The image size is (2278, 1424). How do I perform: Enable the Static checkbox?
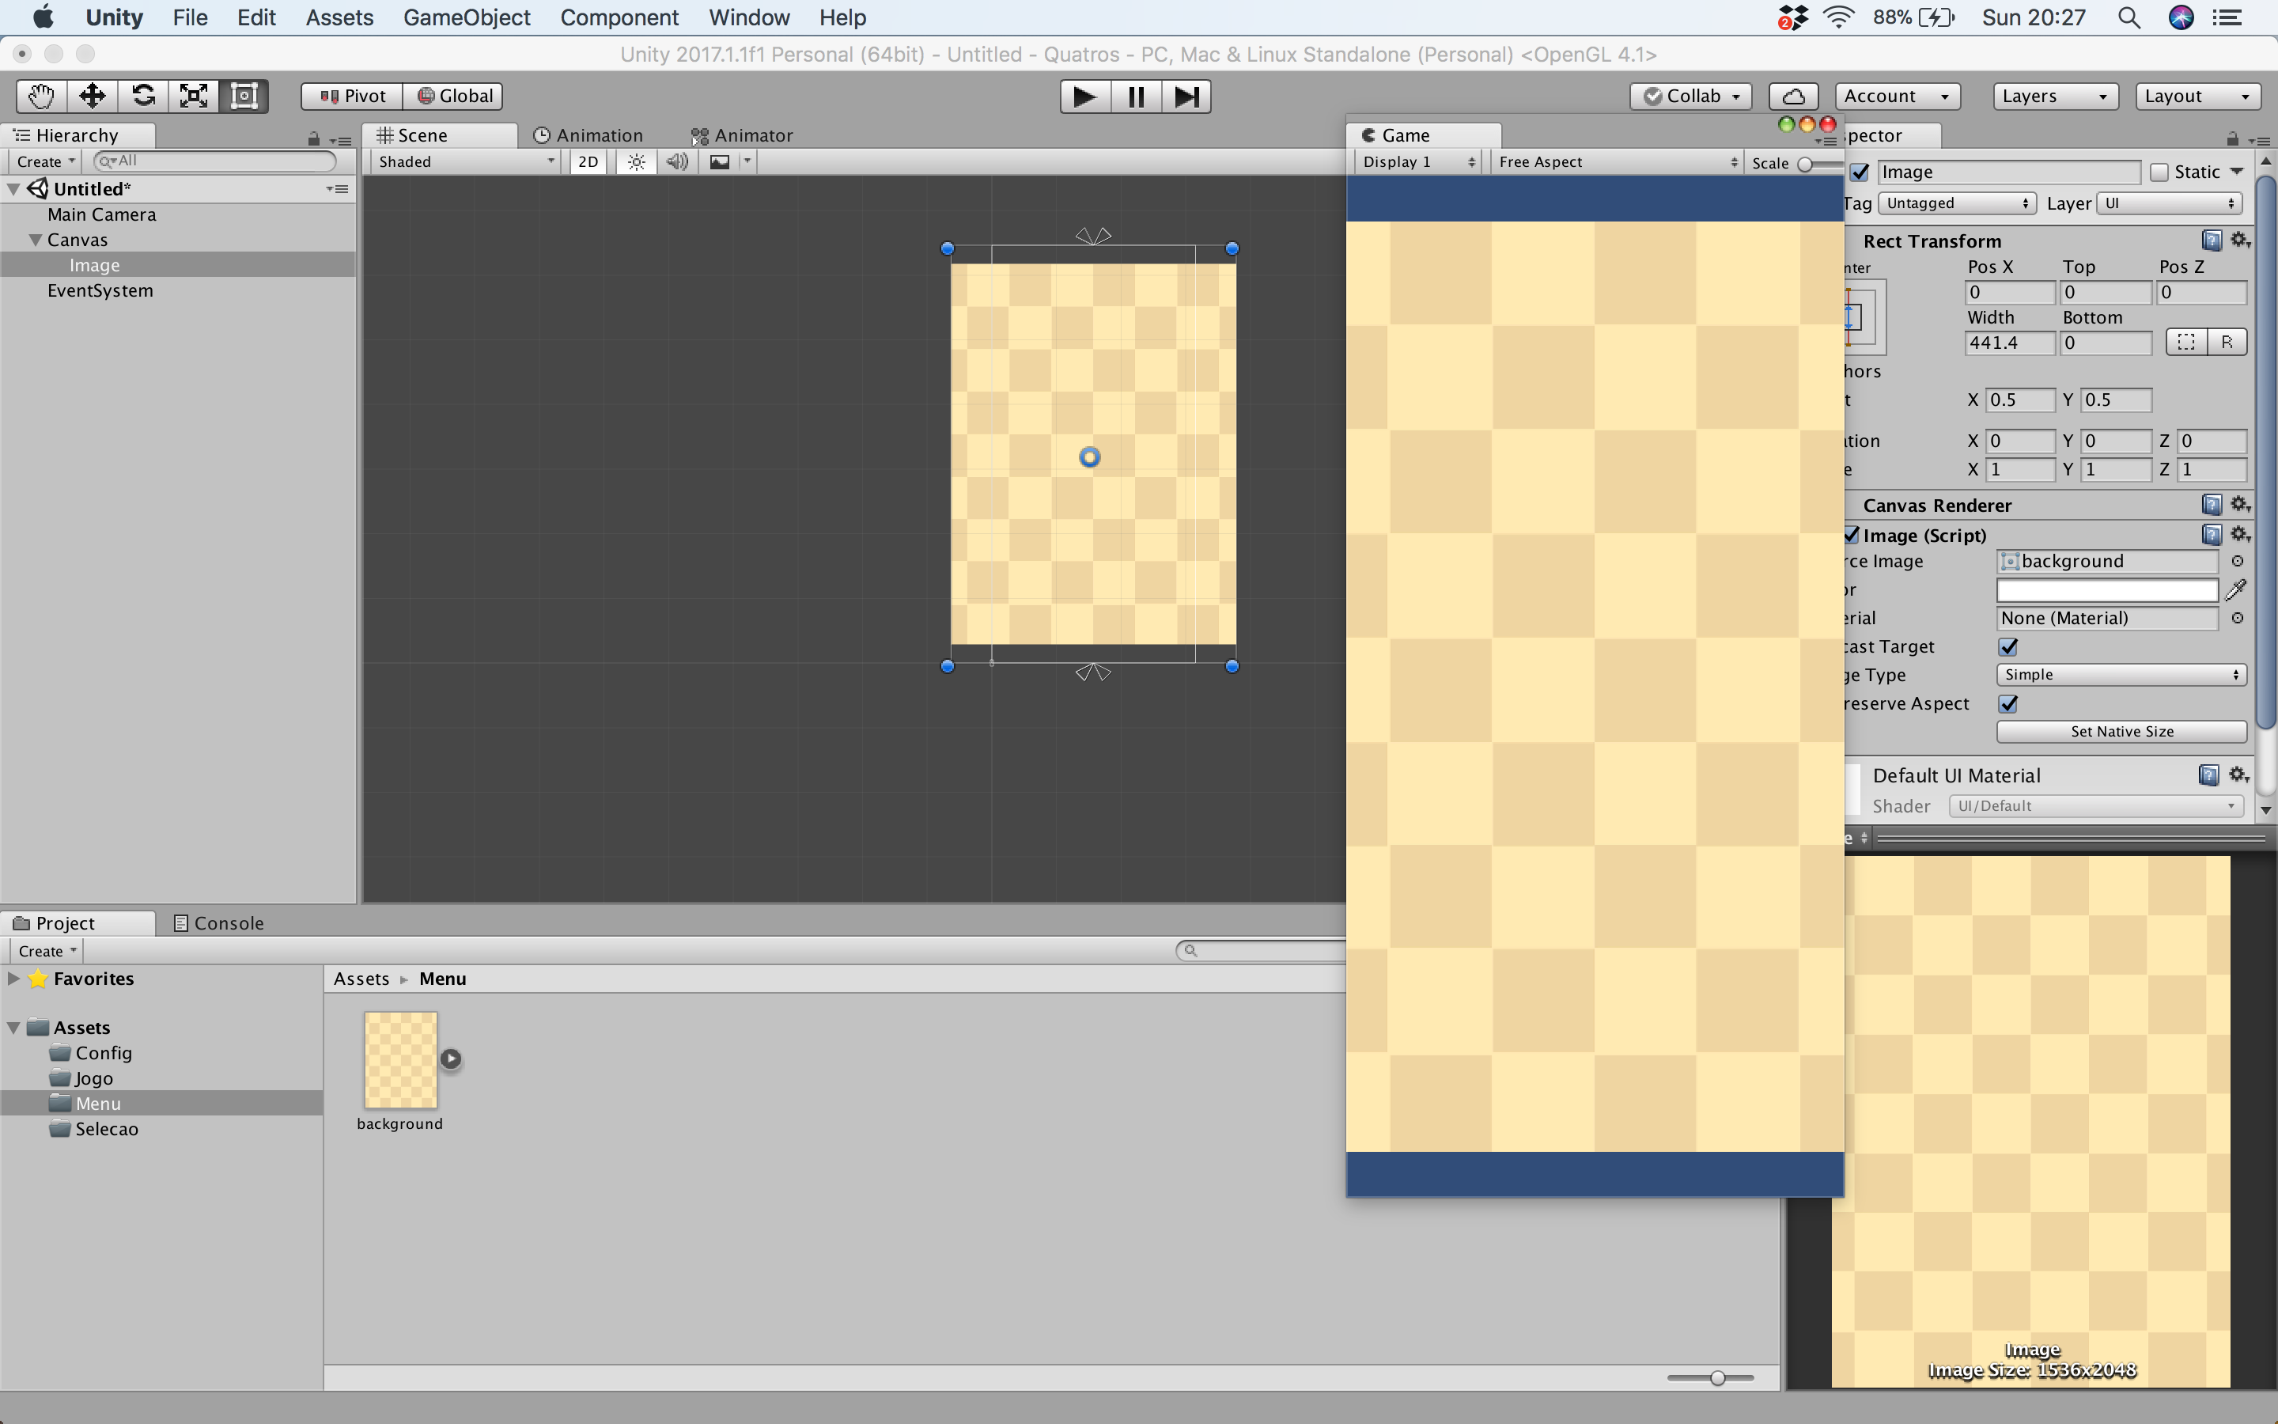[x=2159, y=172]
